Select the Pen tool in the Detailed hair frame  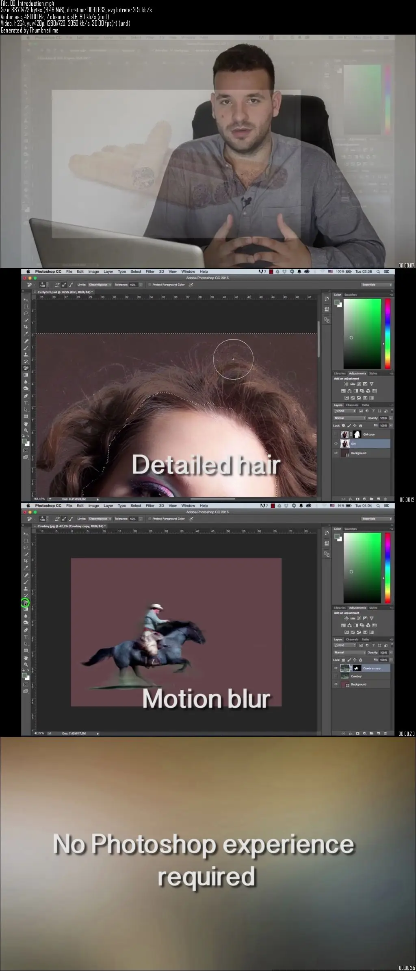[x=26, y=396]
